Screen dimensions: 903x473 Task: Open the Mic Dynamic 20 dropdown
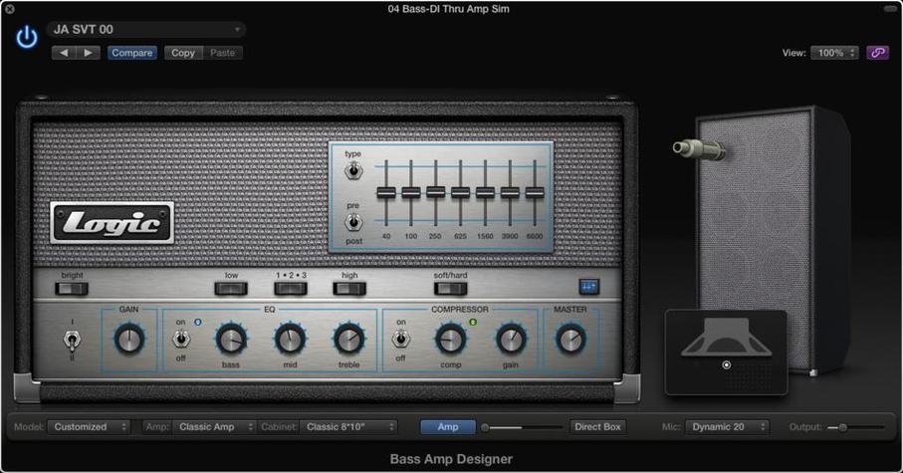(x=727, y=427)
